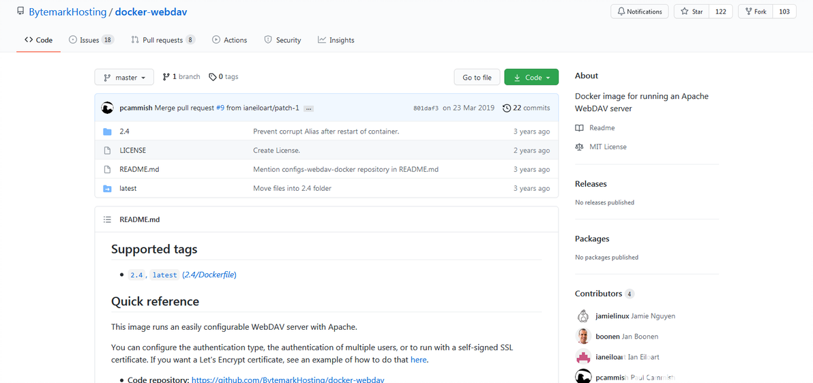Click the 2.4 folder icon
The width and height of the screenshot is (813, 383).
coord(107,132)
